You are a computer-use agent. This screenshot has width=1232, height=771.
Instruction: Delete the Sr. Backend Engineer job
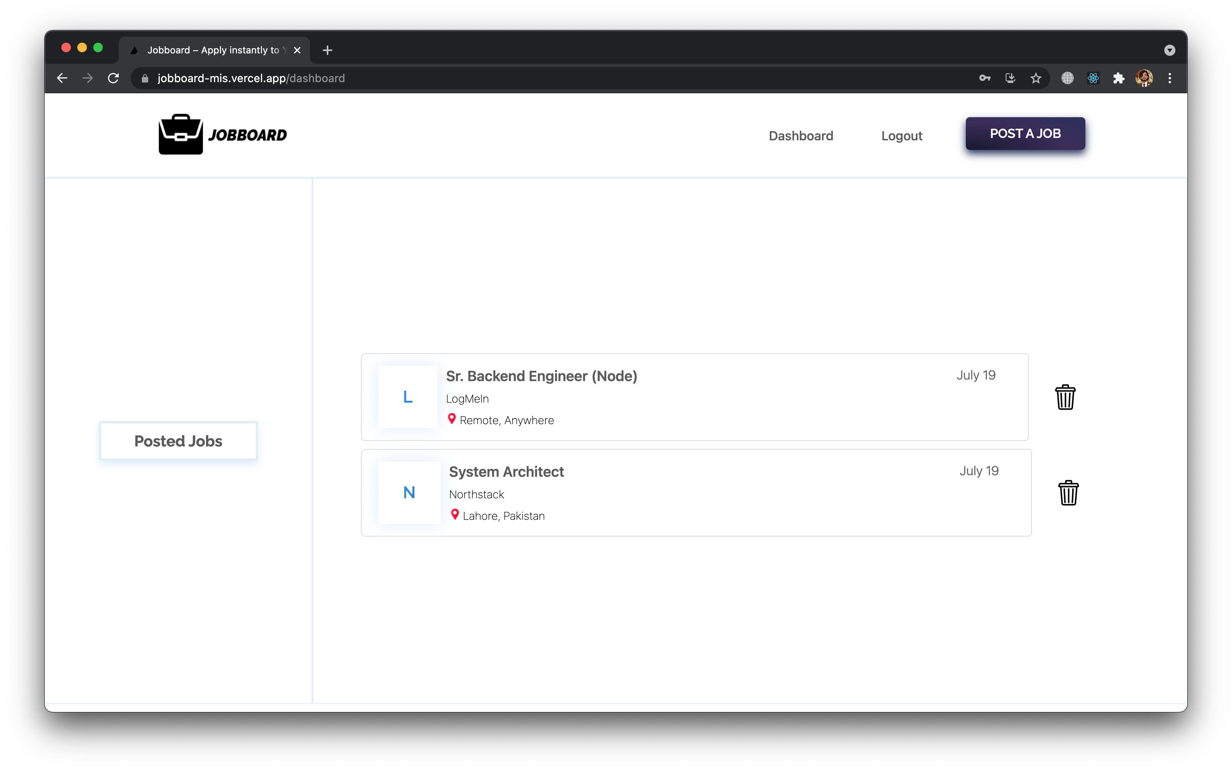coord(1065,397)
